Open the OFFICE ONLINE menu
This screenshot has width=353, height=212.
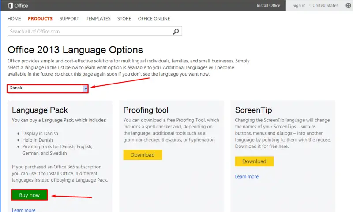154,18
